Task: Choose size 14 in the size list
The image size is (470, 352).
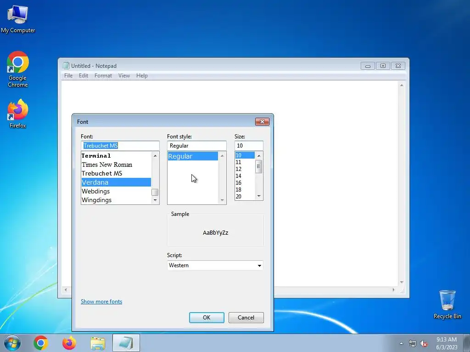Action: 245,176
